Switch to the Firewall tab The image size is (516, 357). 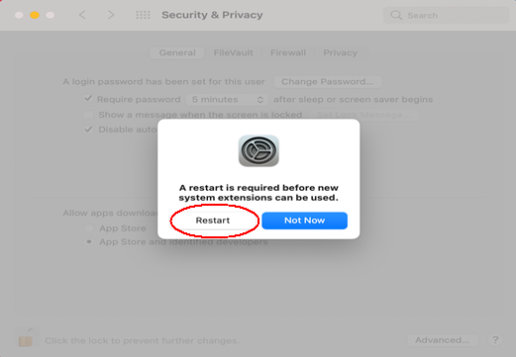288,52
